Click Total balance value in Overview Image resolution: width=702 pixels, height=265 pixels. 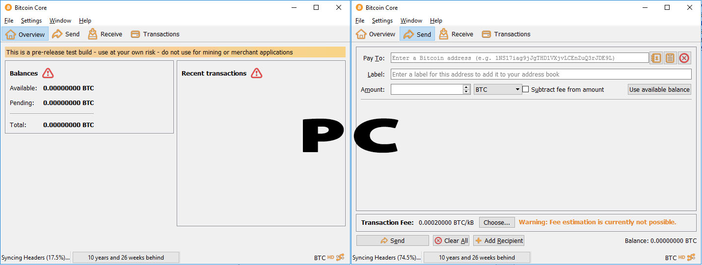(x=68, y=125)
